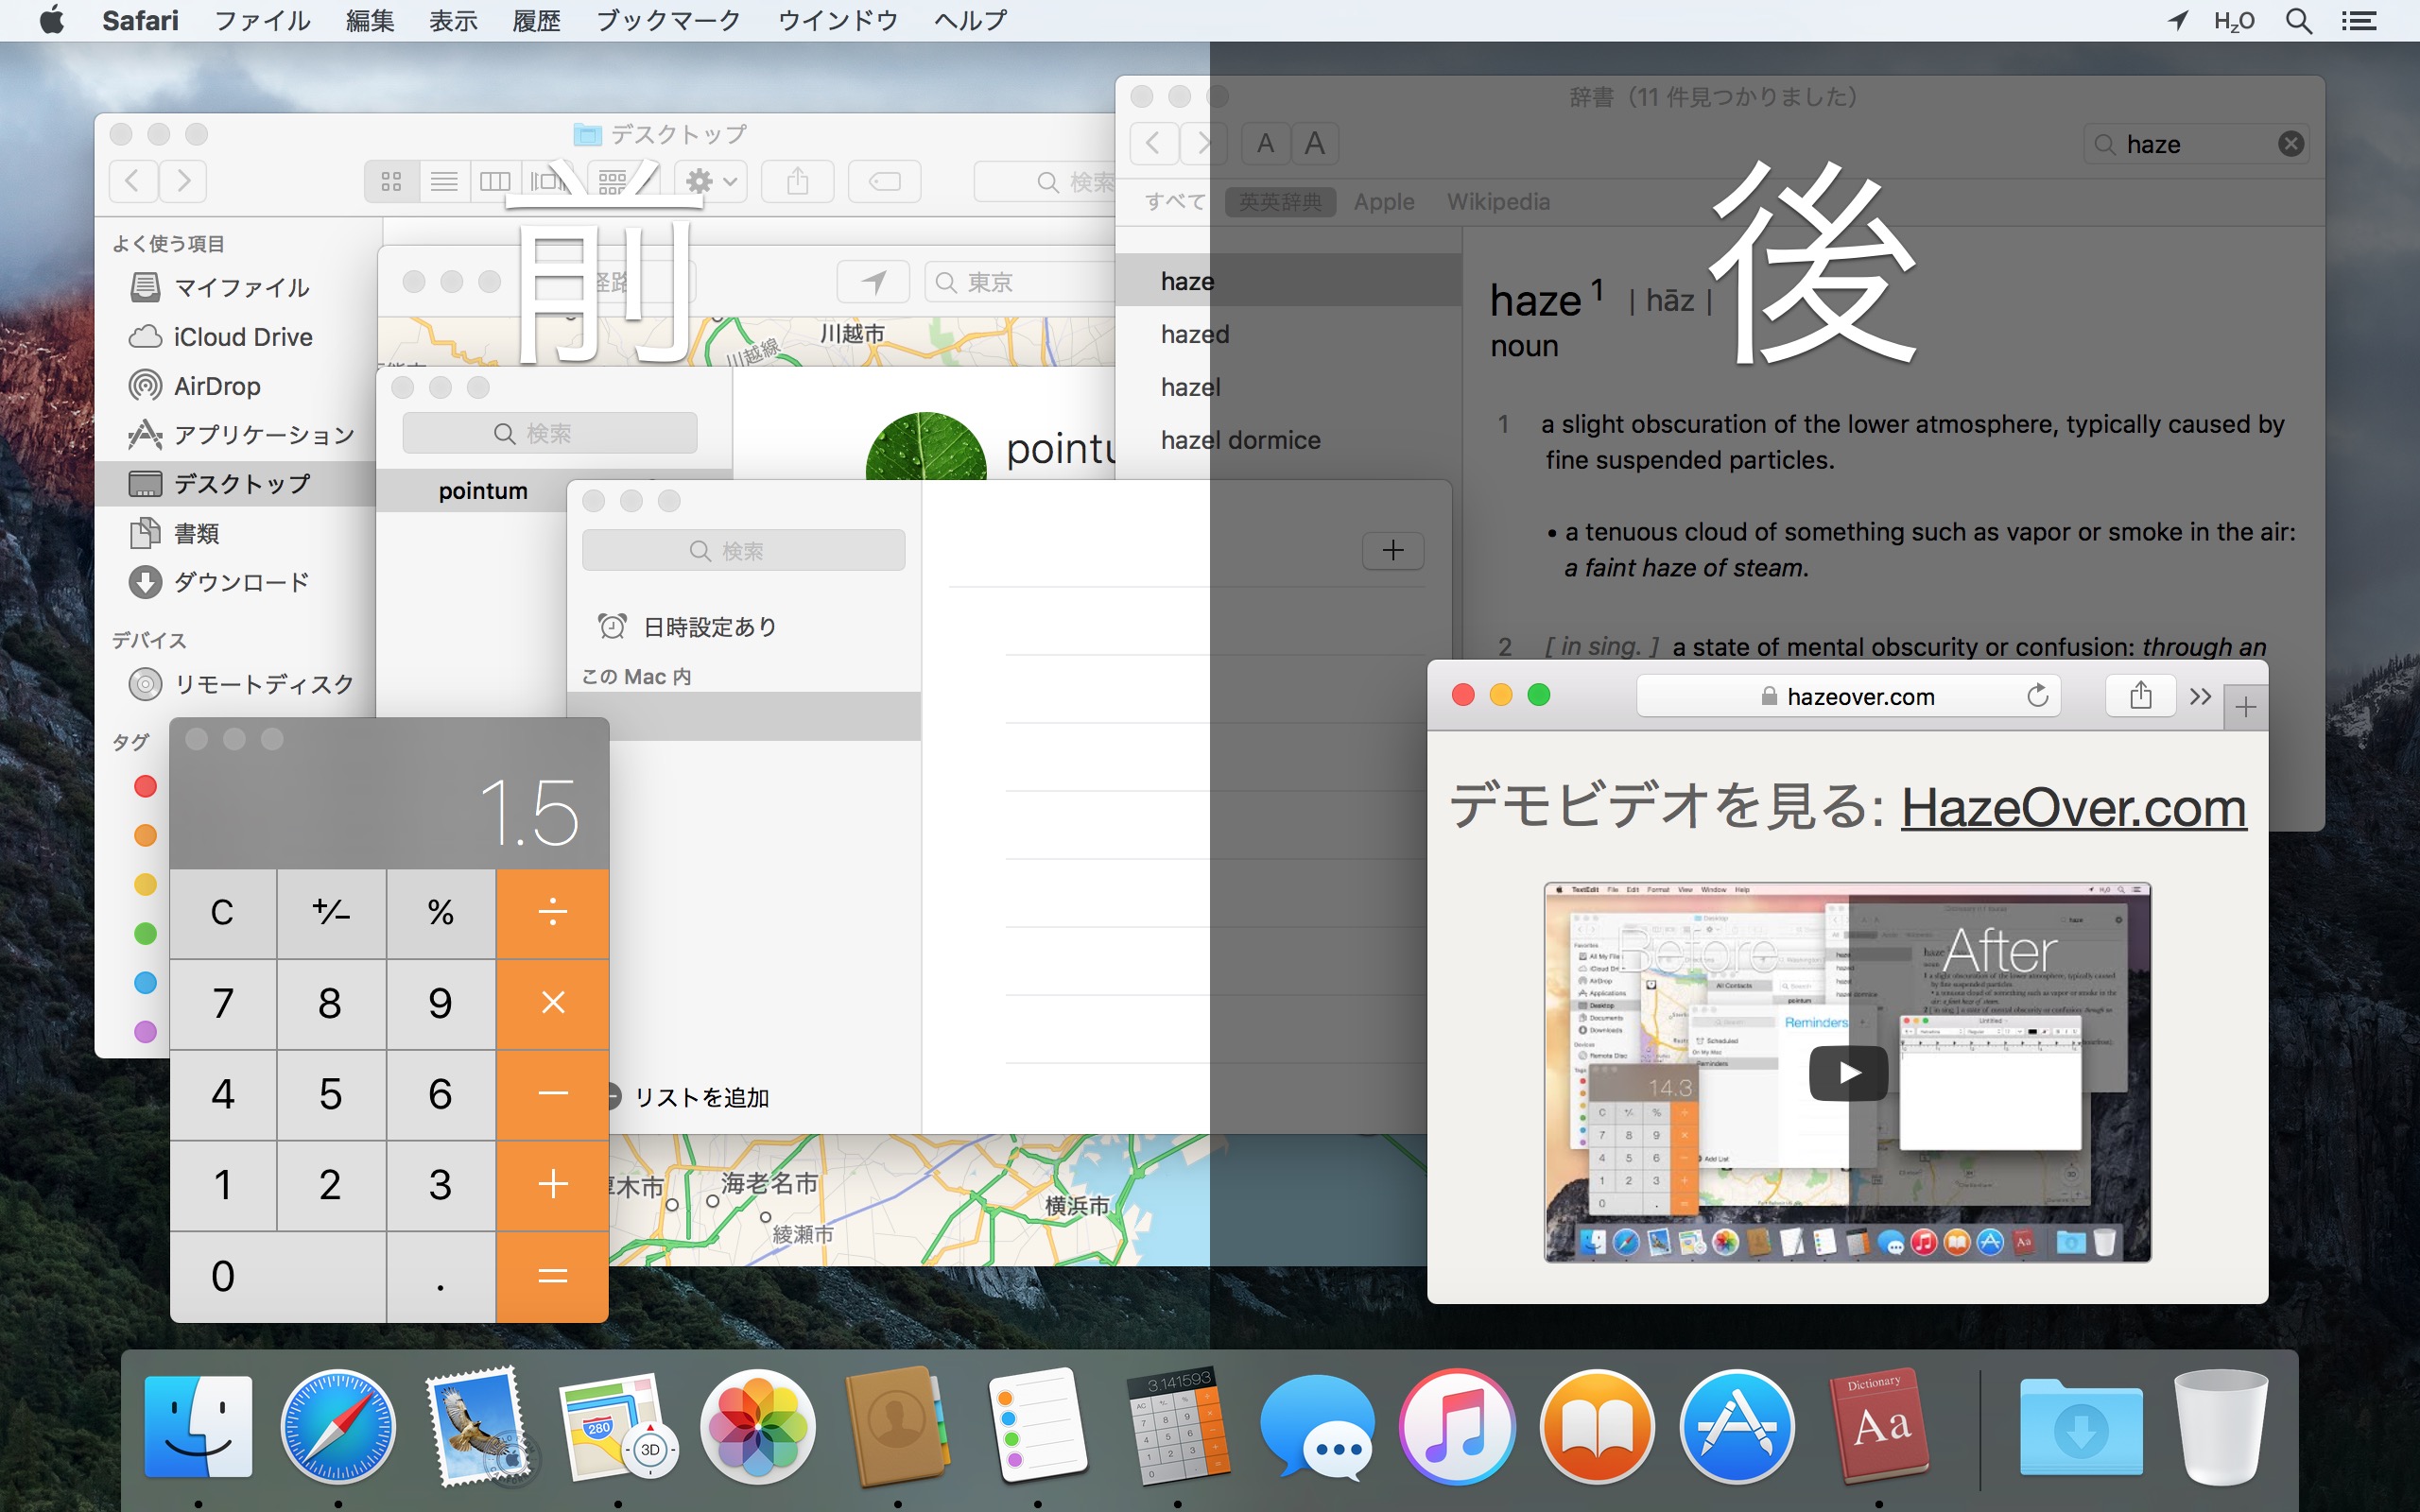
Task: Open iBooks from the Dock
Action: pos(1597,1427)
